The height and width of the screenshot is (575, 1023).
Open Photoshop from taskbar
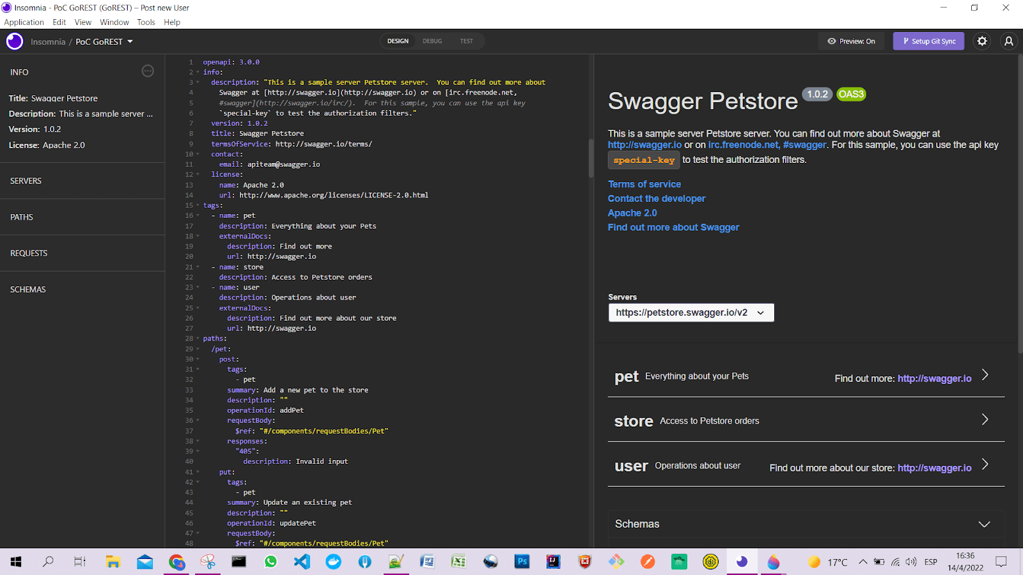pos(522,562)
